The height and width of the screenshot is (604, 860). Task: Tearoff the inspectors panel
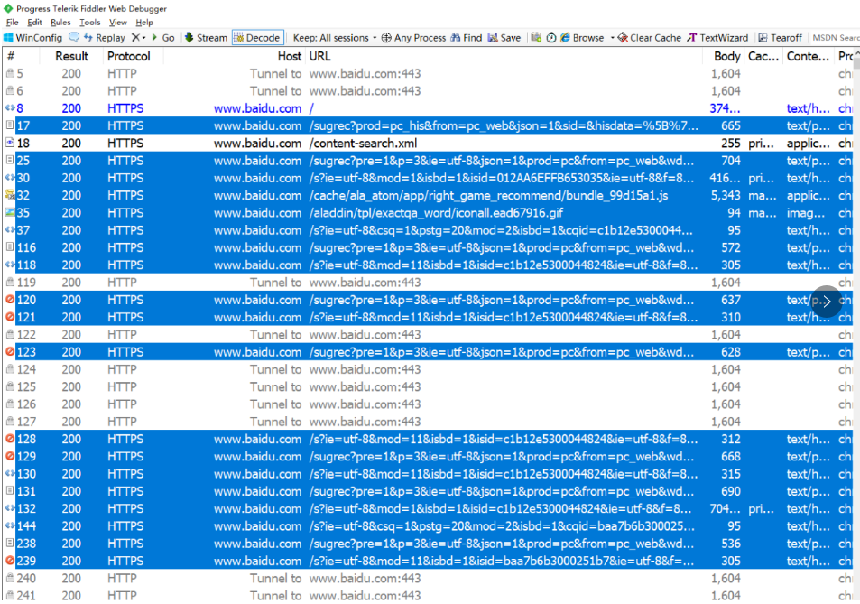point(780,37)
